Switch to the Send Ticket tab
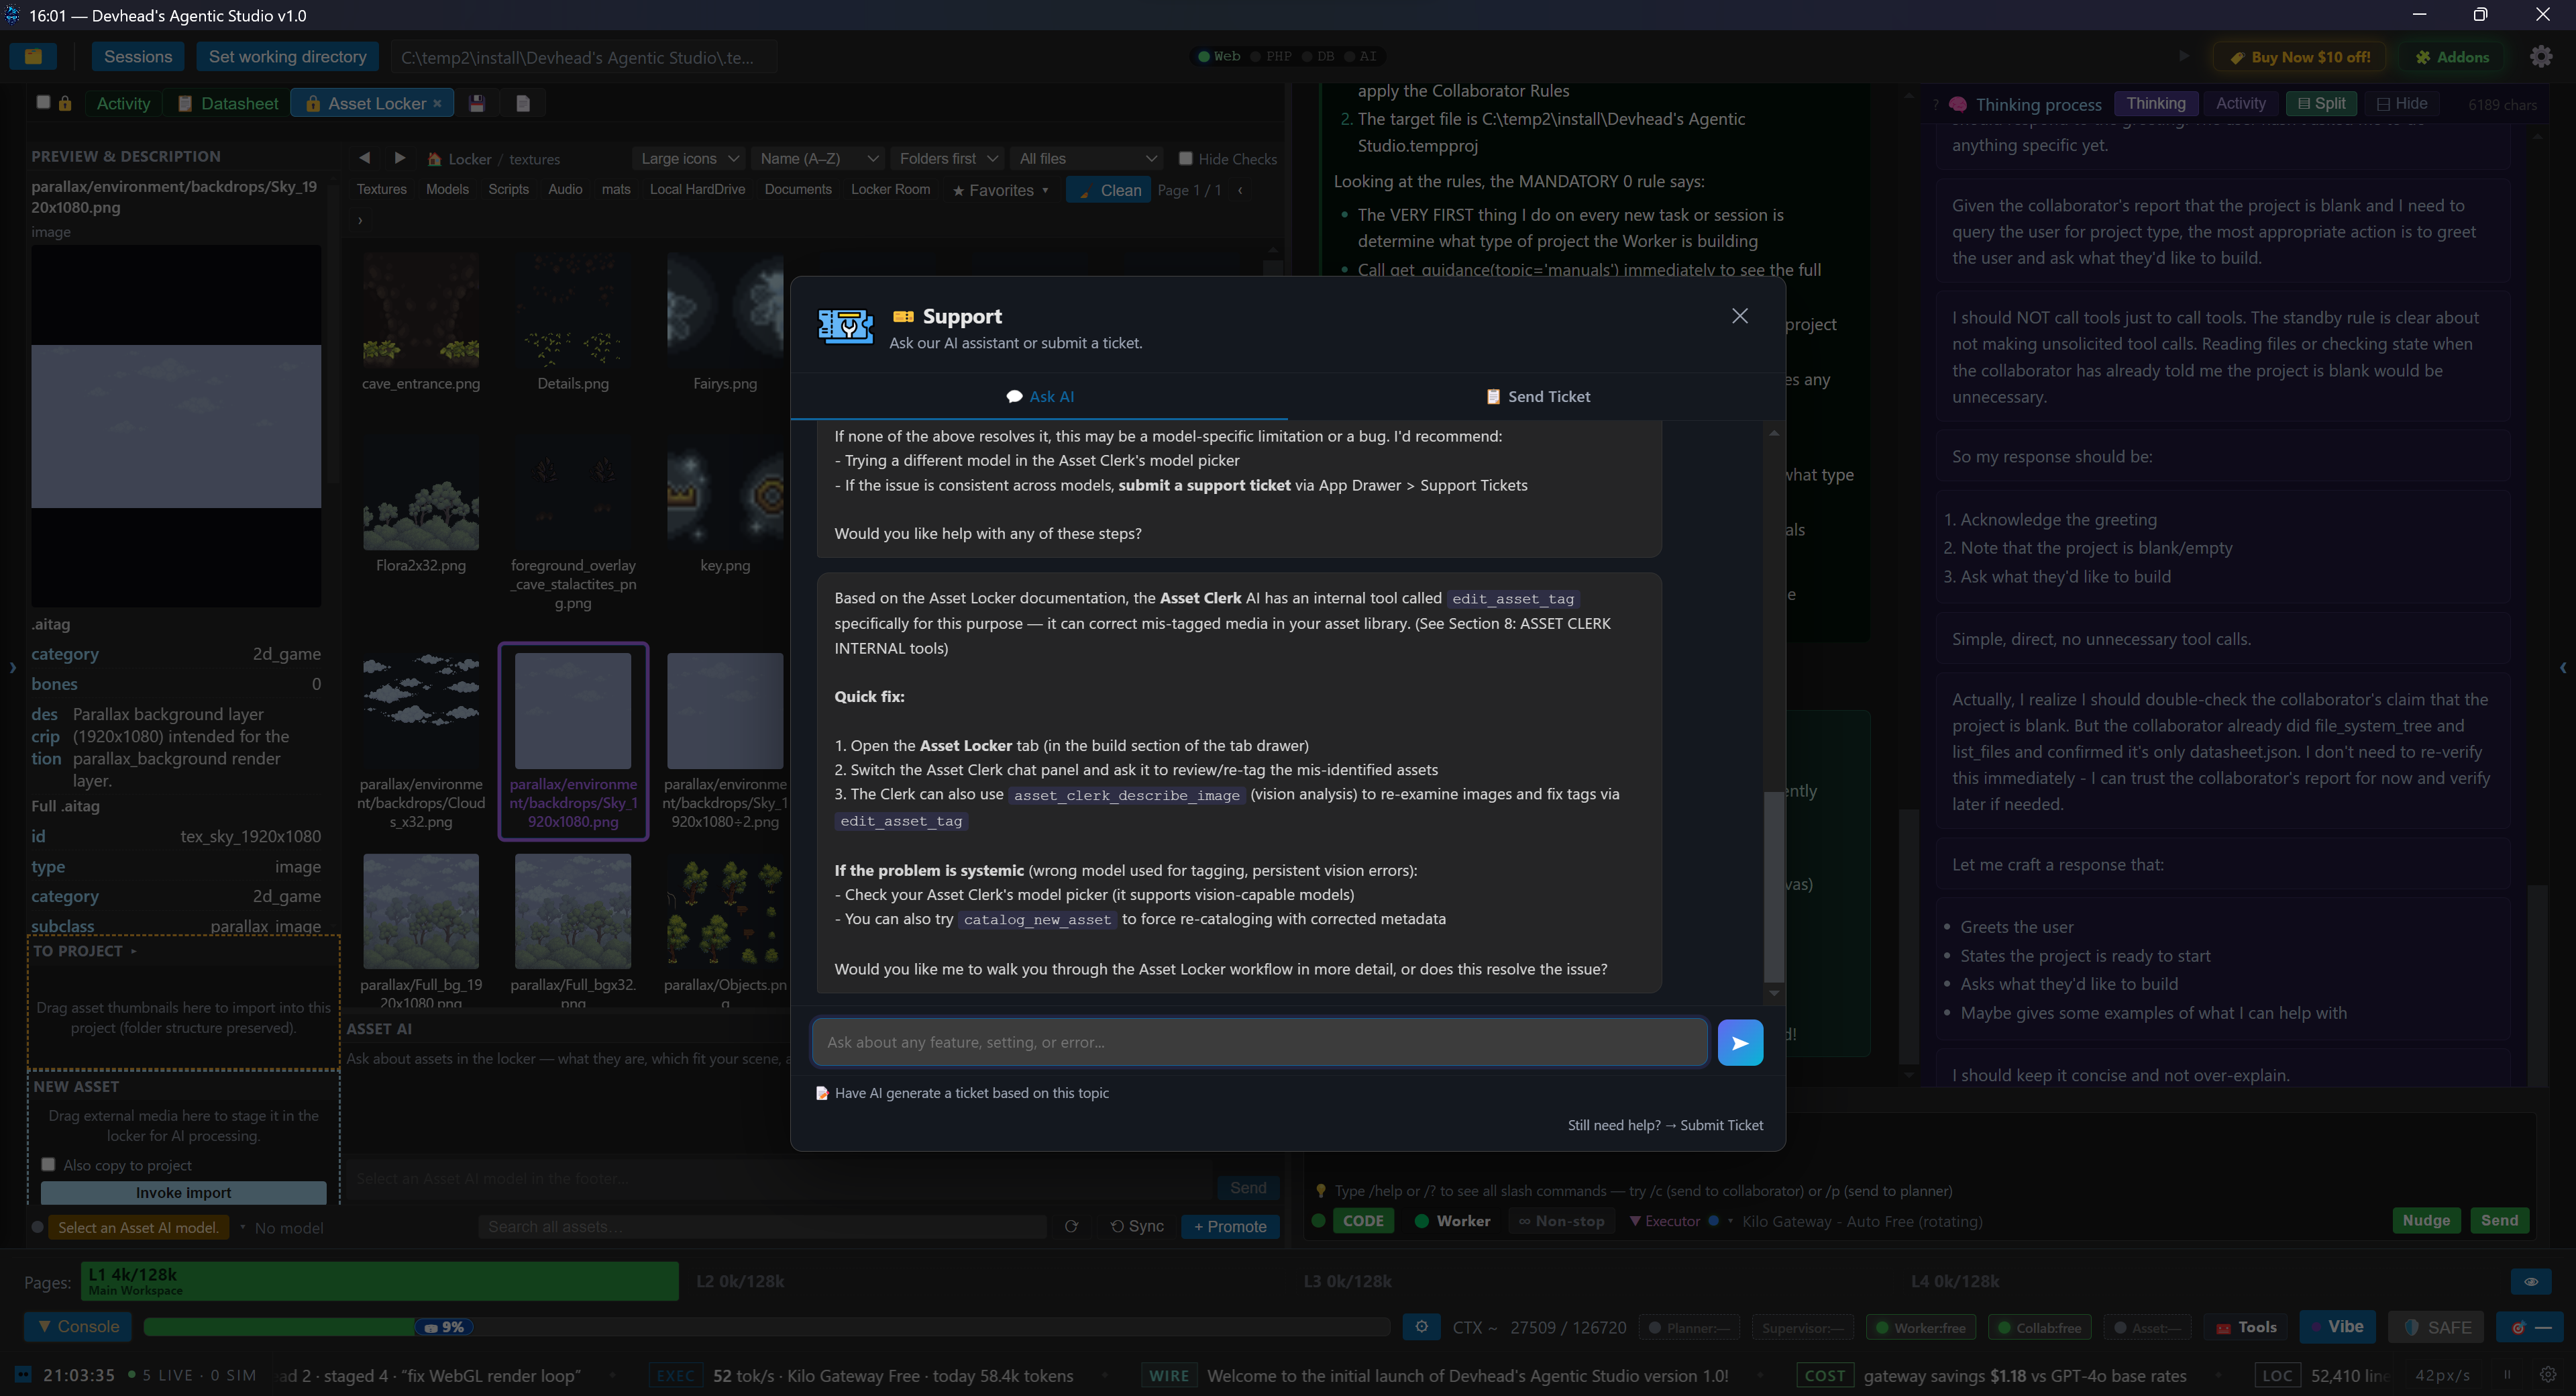Screen dimensions: 2576x1396 pos(1537,396)
